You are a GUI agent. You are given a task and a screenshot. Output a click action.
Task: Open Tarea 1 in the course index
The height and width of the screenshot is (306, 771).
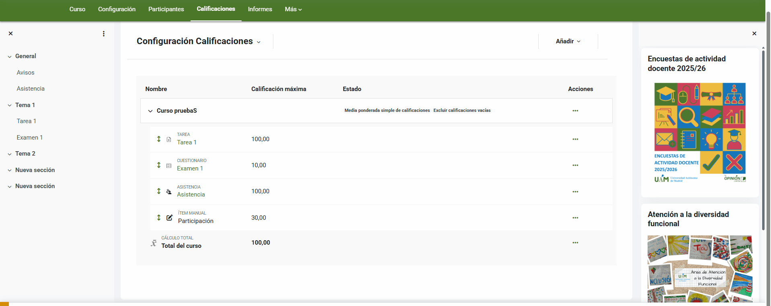[27, 121]
